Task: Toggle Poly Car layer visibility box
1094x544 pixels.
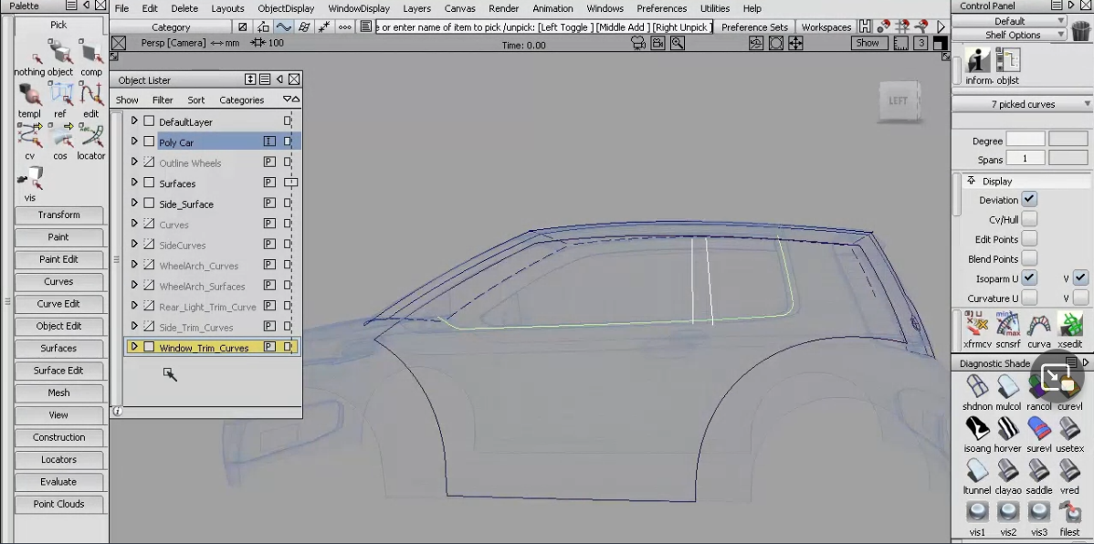Action: point(149,141)
